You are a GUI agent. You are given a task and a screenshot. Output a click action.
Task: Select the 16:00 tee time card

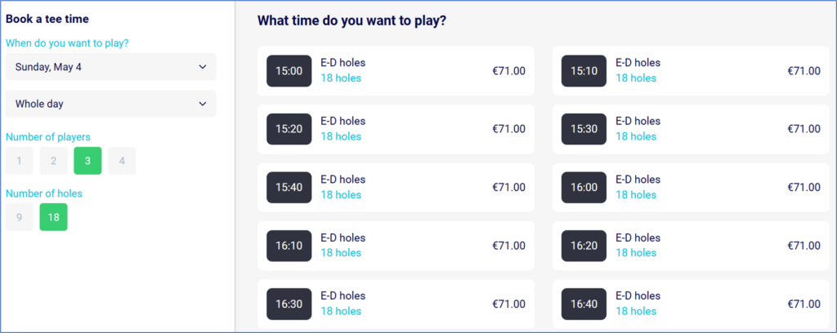tap(691, 188)
